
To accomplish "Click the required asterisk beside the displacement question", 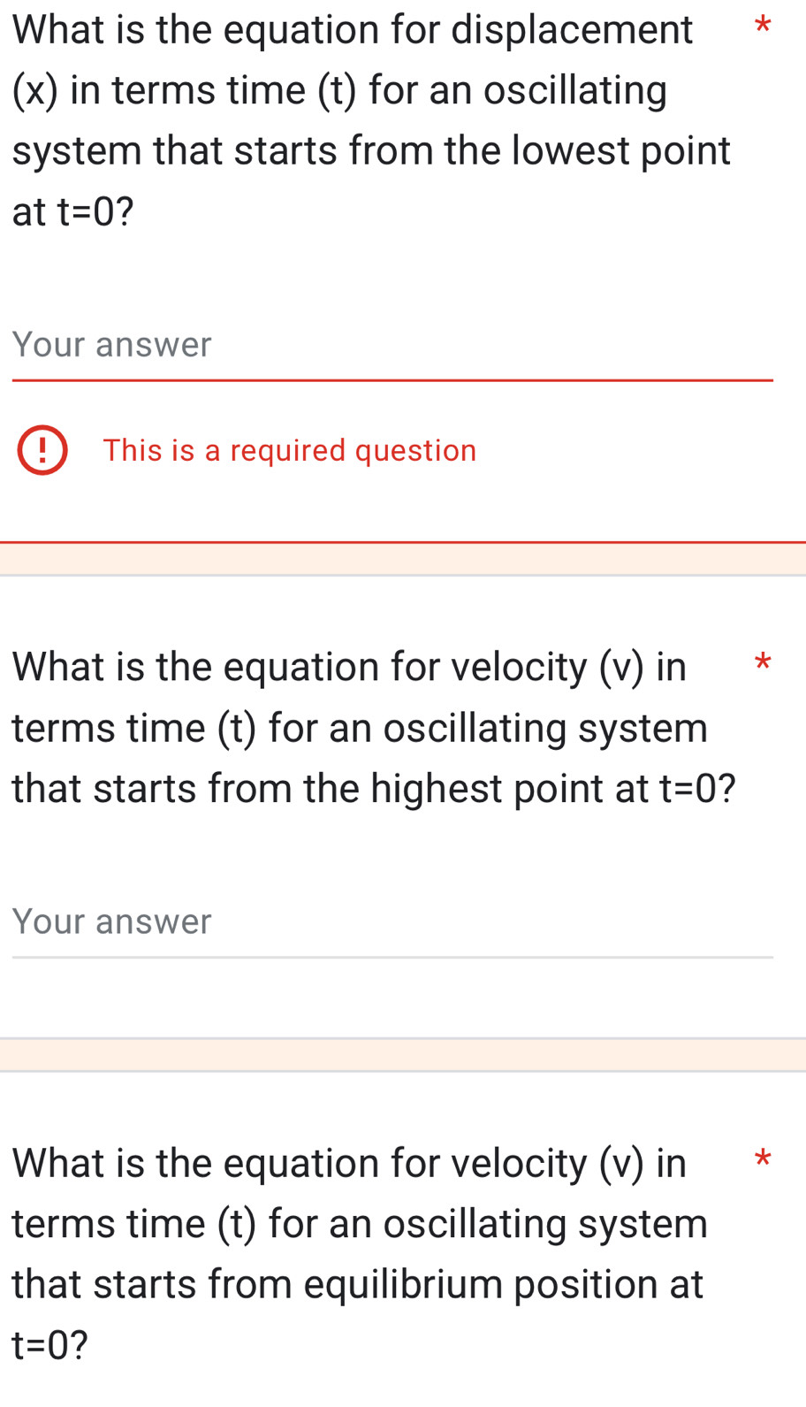I will coord(764,27).
